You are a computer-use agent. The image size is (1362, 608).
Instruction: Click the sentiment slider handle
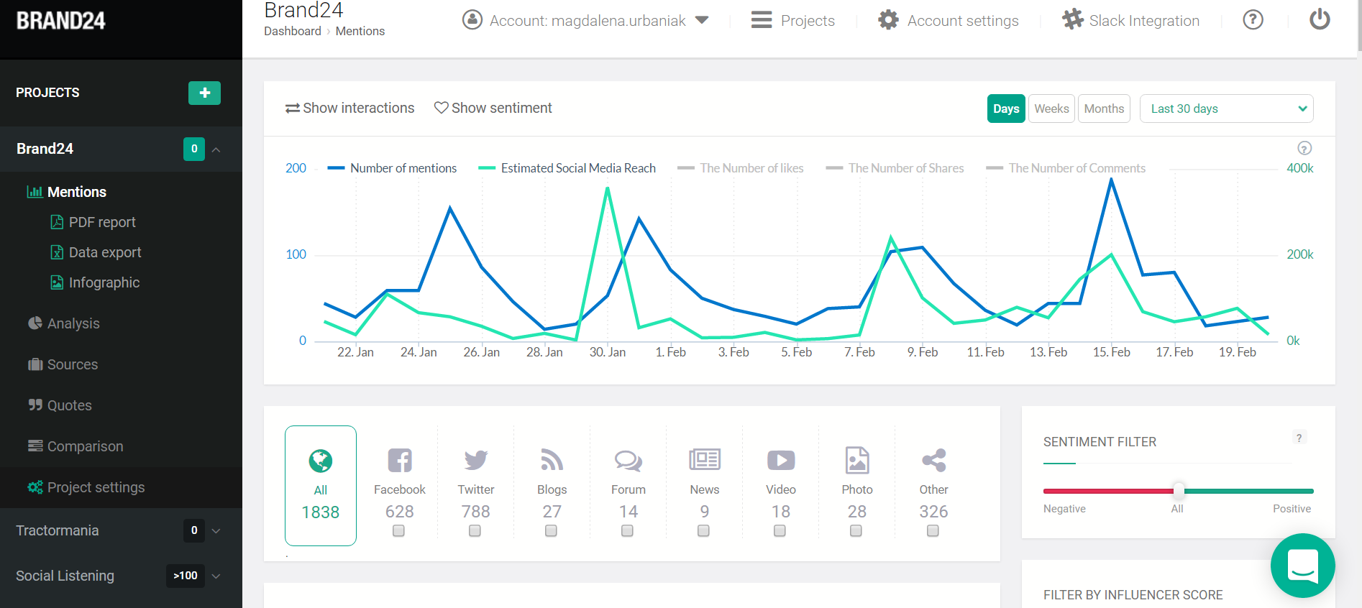1179,491
